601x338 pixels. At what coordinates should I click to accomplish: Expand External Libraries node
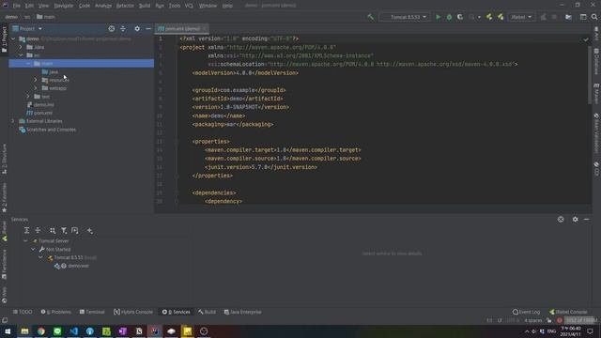point(13,121)
